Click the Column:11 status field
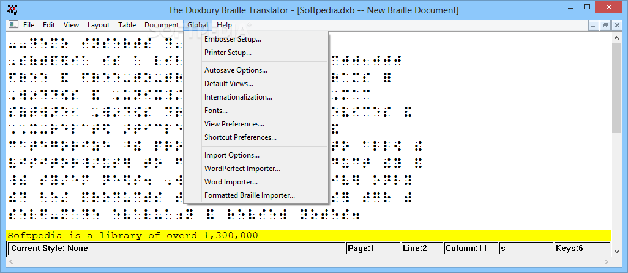 point(471,248)
